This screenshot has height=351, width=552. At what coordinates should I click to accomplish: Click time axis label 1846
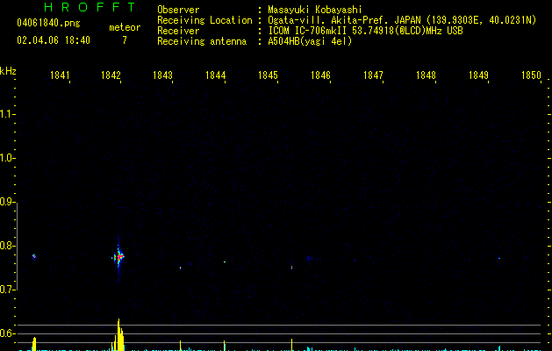[320, 75]
